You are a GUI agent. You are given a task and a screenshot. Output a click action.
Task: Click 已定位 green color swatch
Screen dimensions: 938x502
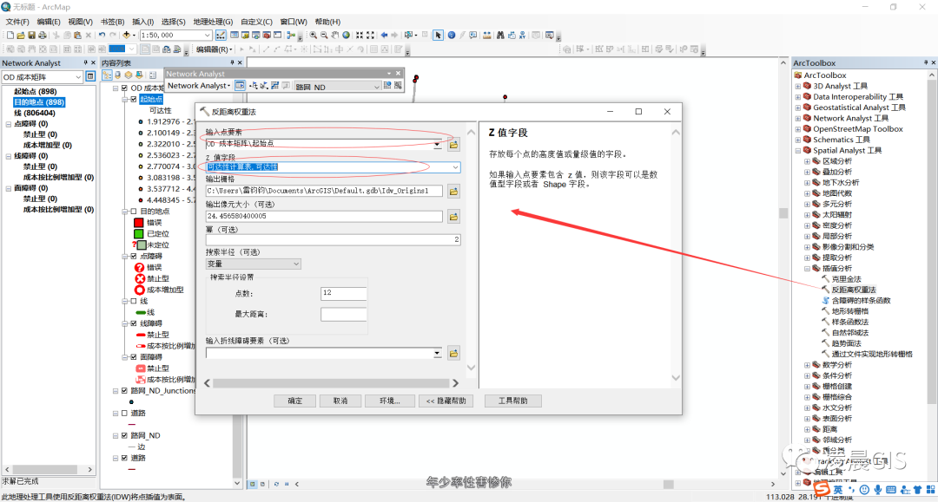(x=139, y=234)
